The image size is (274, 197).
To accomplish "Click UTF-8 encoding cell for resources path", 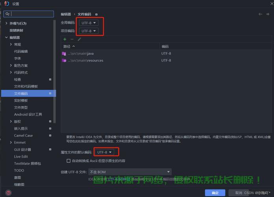I will pyautogui.click(x=166, y=61).
